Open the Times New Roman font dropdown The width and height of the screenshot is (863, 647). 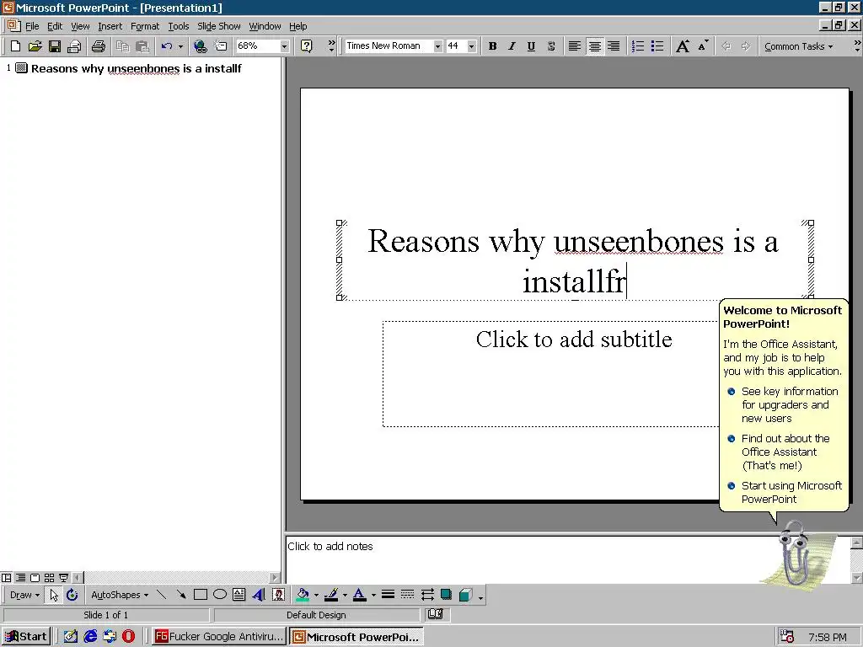pos(437,46)
